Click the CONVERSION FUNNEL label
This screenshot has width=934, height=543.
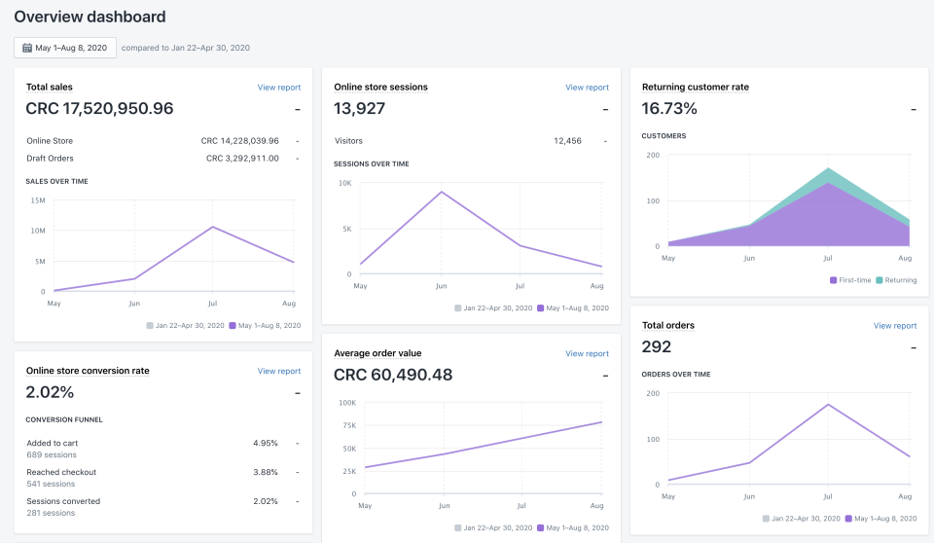64,419
